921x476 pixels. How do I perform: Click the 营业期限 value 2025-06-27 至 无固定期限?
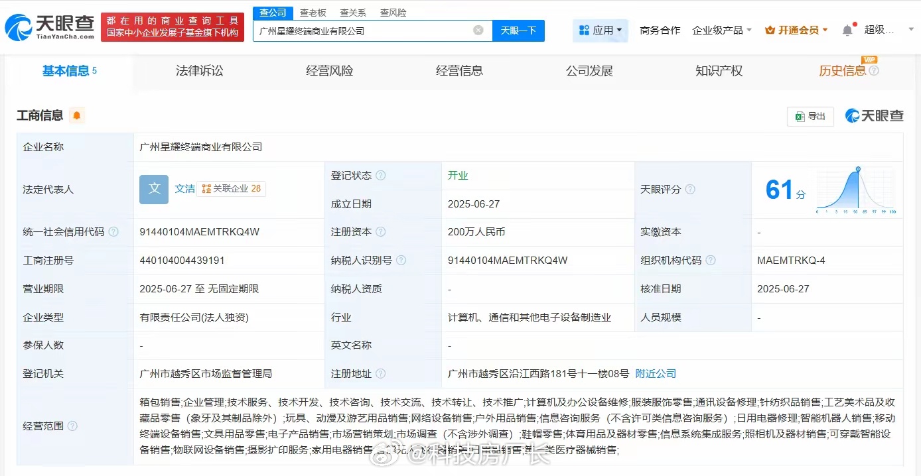click(199, 289)
